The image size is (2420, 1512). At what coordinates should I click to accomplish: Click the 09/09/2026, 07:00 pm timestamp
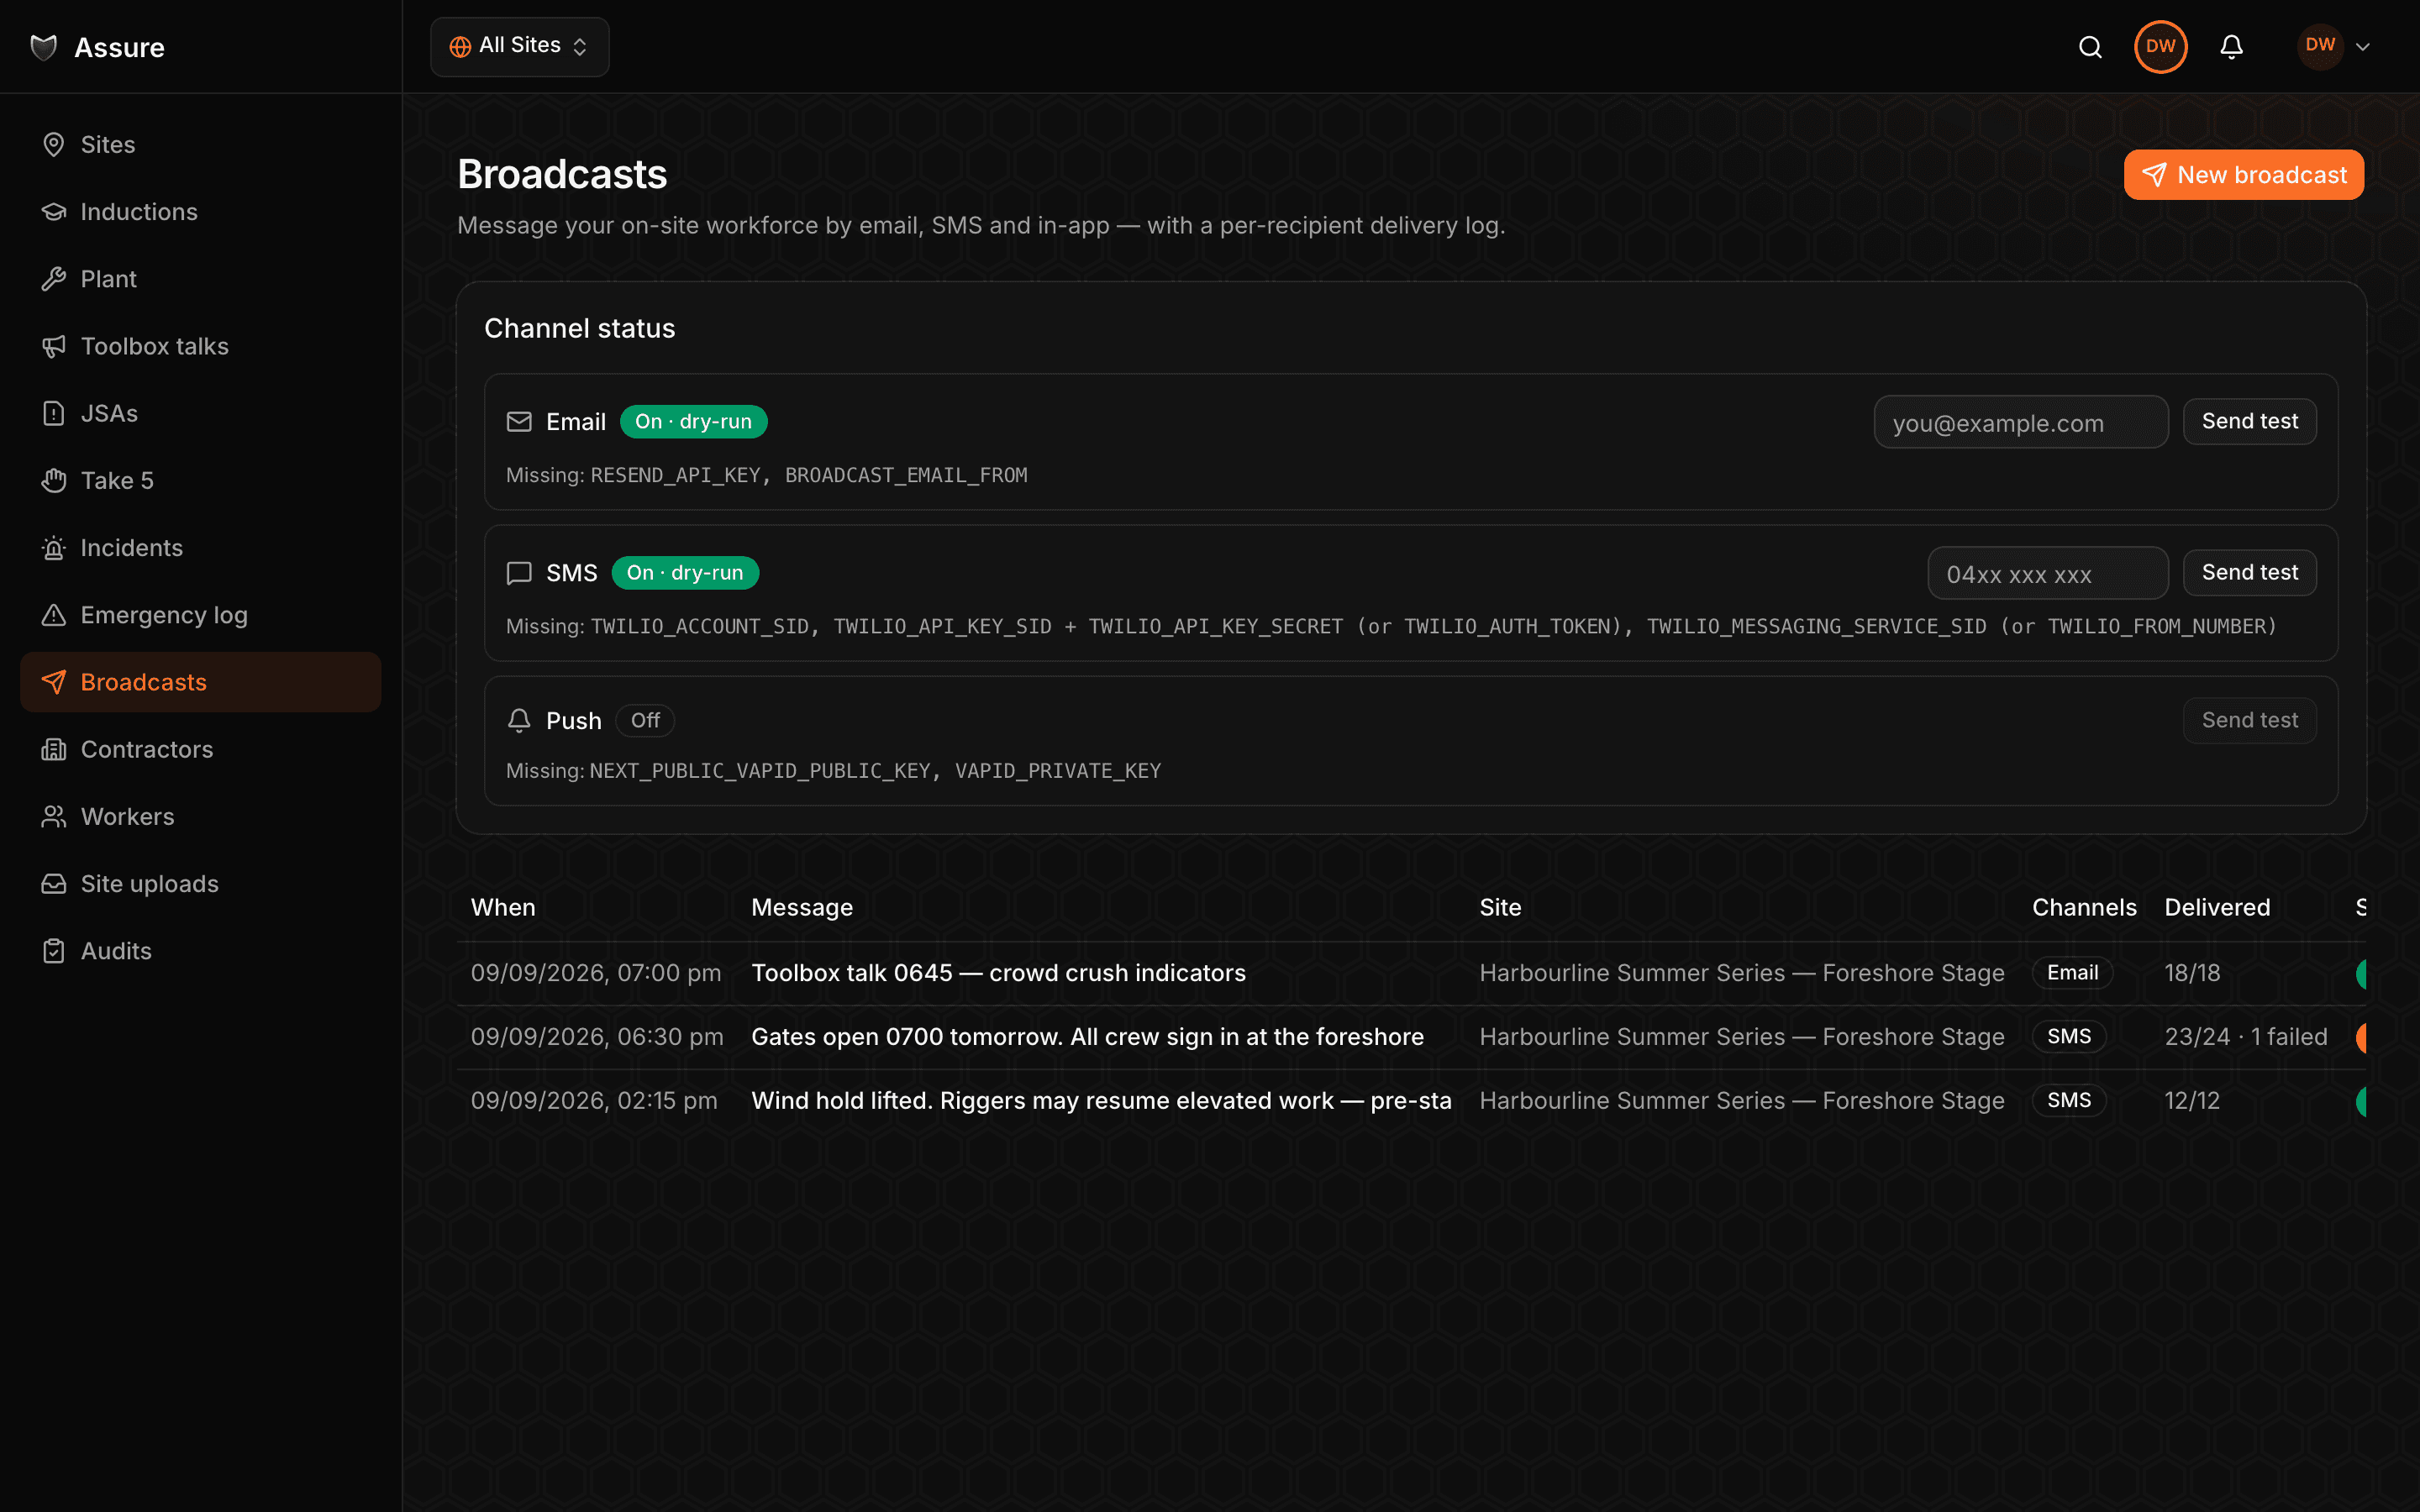tap(596, 973)
